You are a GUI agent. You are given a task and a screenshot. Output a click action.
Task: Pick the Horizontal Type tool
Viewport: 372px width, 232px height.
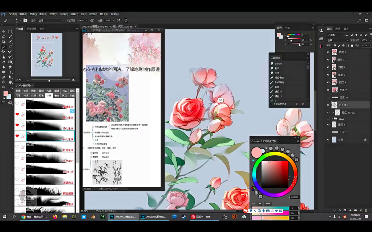(10, 72)
